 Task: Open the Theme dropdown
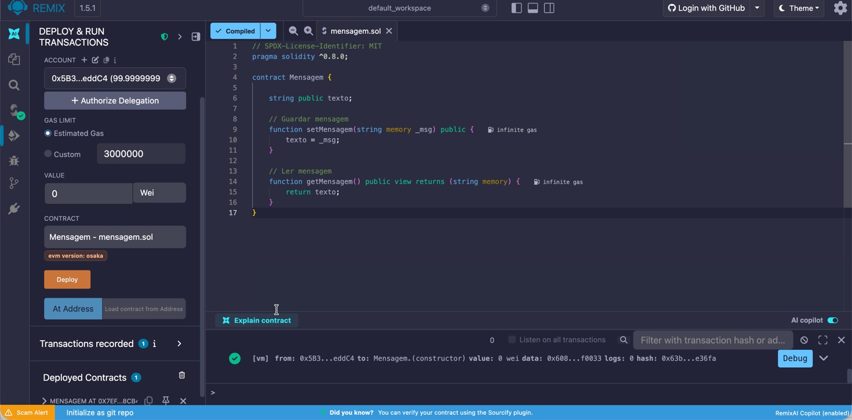pos(799,8)
